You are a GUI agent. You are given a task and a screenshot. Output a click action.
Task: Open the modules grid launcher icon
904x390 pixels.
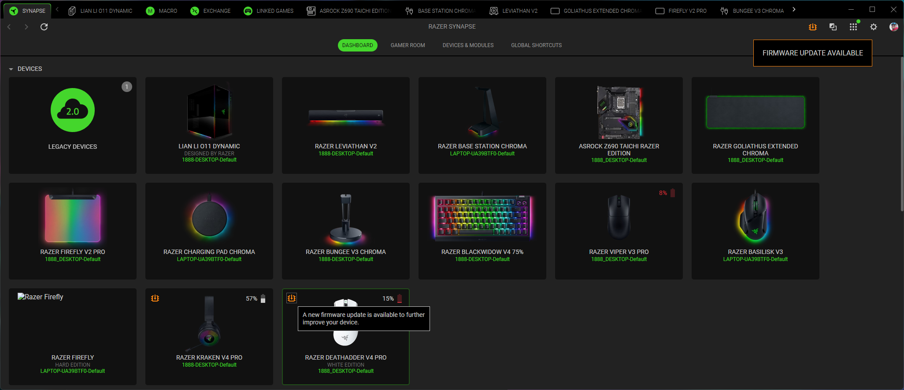(x=853, y=27)
